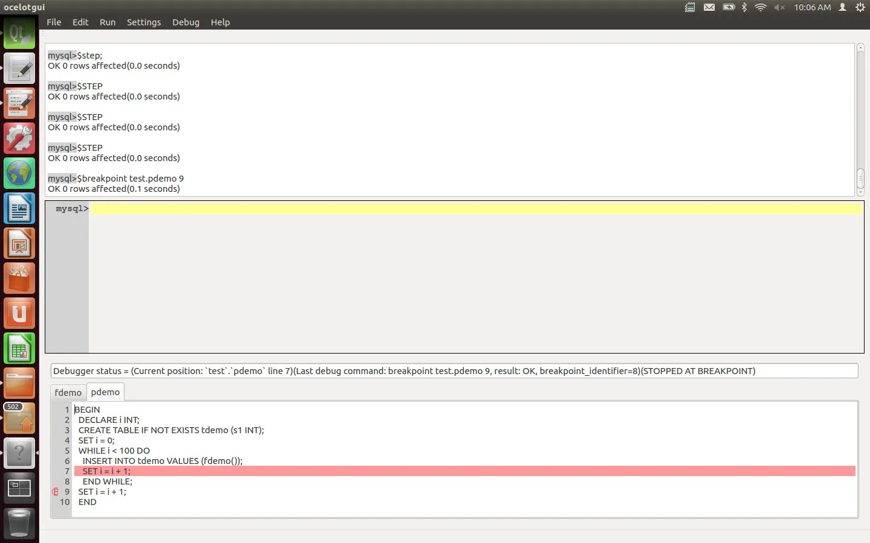The width and height of the screenshot is (870, 543).
Task: Open the system gear session menu
Action: 860,7
